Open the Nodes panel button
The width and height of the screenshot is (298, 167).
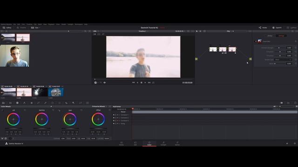tap(263, 28)
